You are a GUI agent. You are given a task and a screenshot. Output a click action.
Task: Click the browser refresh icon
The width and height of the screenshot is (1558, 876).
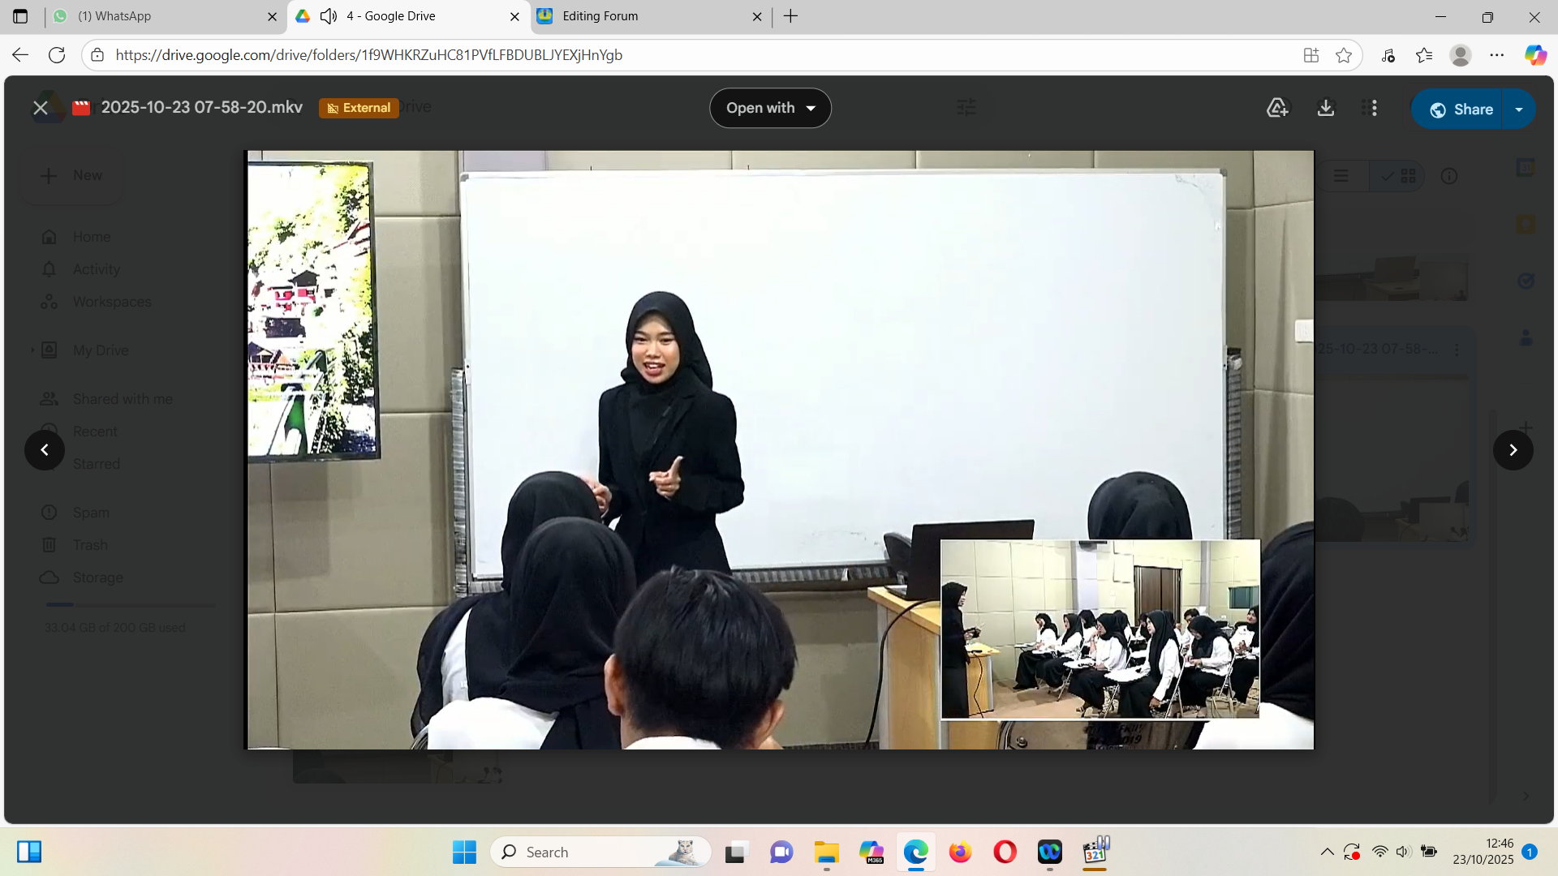57,55
